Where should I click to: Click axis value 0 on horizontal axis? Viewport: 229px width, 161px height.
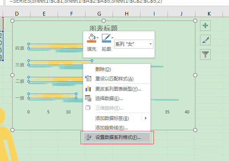(29, 112)
